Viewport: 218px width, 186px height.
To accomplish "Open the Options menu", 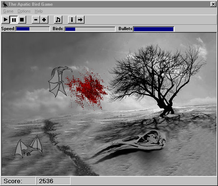I will tap(24, 11).
